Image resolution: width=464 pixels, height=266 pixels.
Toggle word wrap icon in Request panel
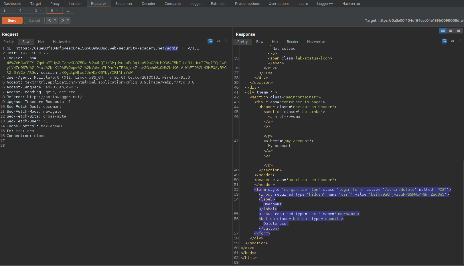[210, 41]
